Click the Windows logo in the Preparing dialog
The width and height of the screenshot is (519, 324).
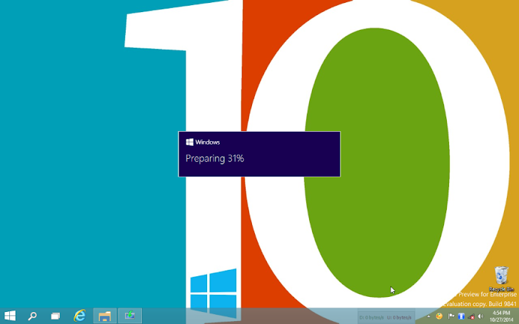(x=190, y=142)
